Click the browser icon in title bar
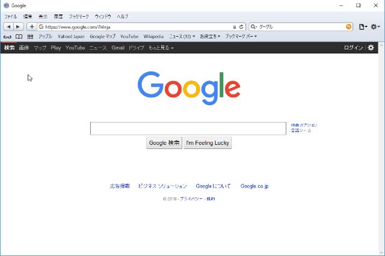Screen dimensions: 385x256 [7, 5]
